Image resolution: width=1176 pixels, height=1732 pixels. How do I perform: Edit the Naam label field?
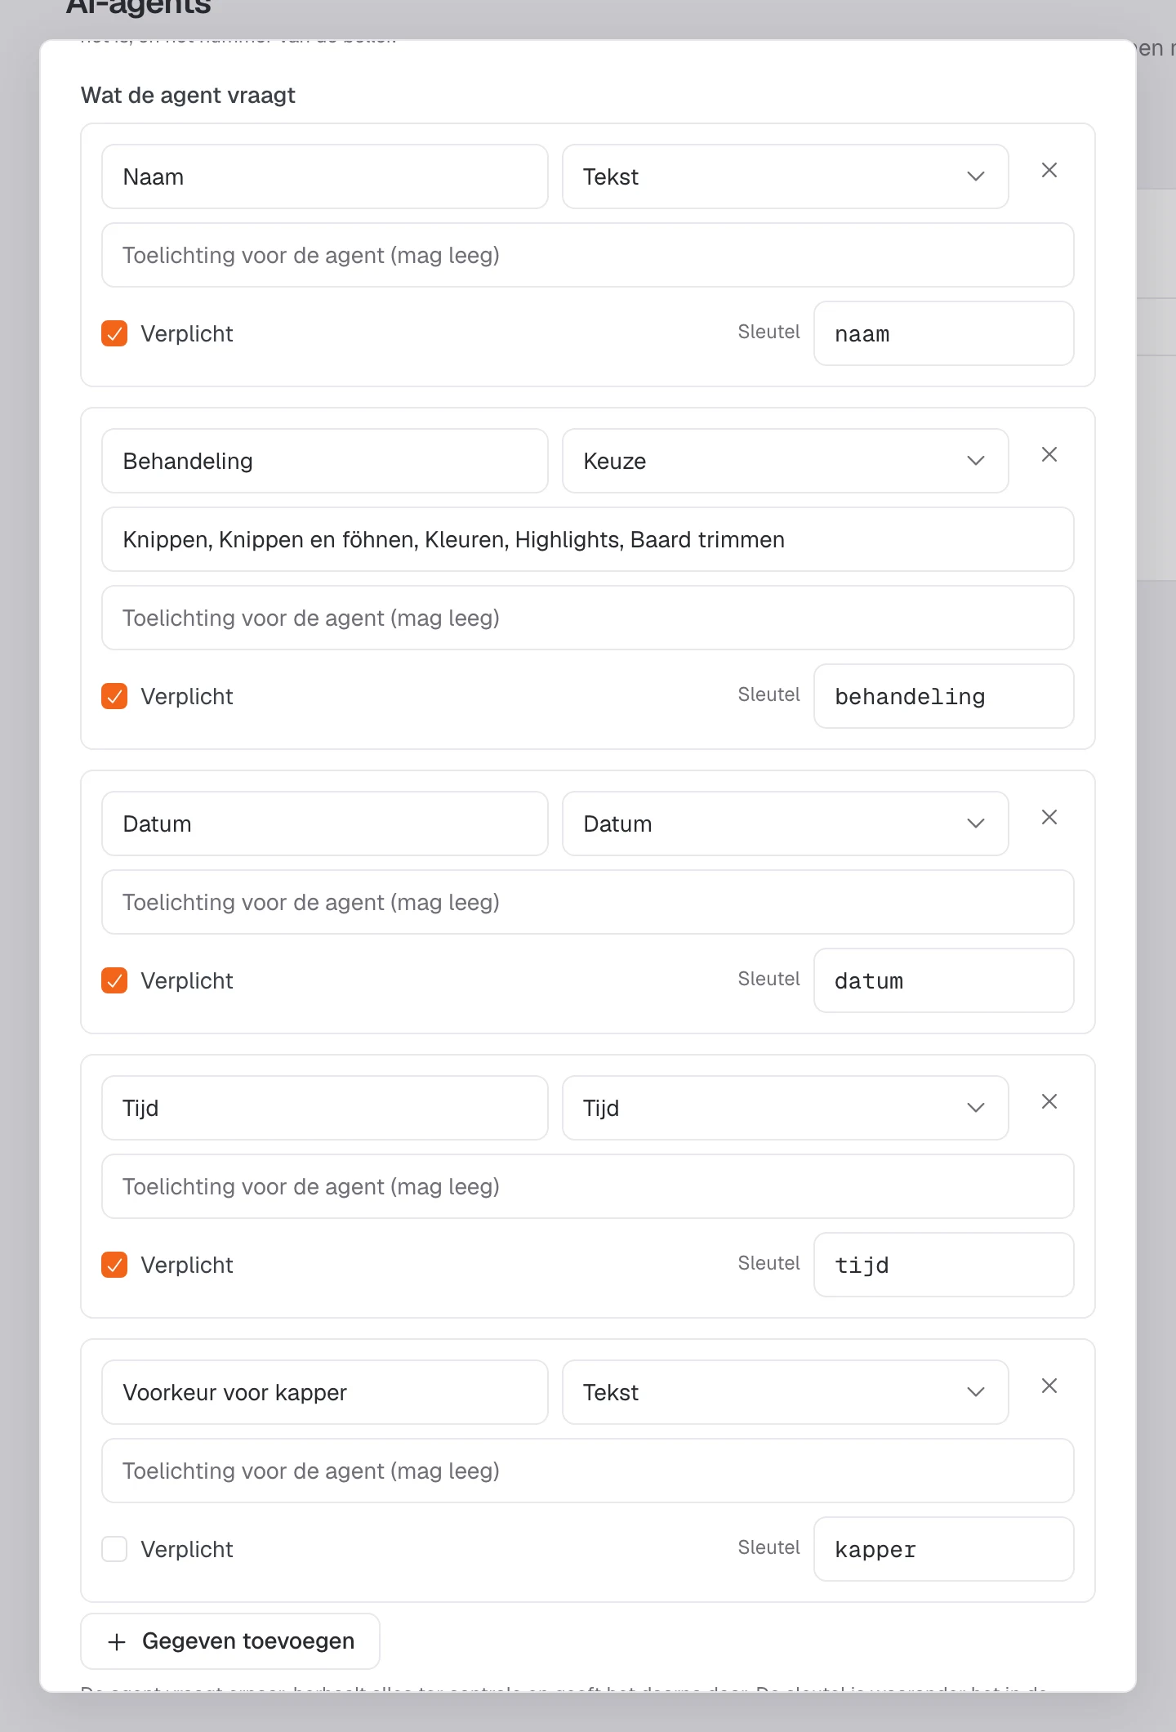pyautogui.click(x=325, y=176)
